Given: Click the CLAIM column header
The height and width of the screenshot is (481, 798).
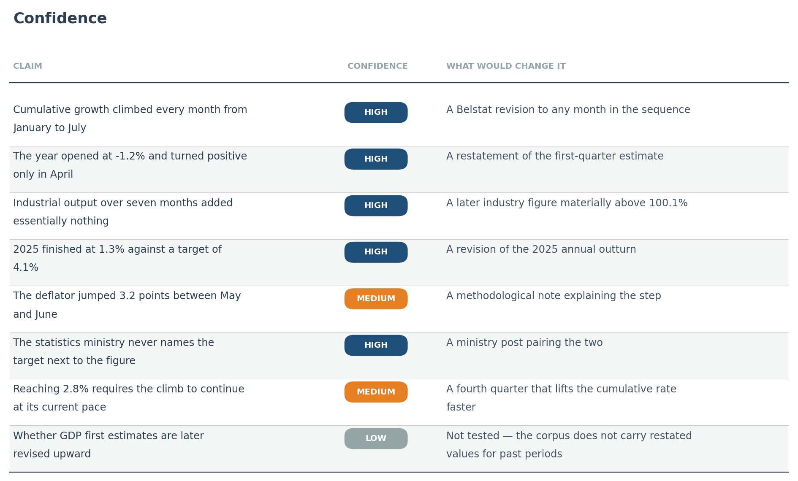Looking at the screenshot, I should pyautogui.click(x=27, y=66).
